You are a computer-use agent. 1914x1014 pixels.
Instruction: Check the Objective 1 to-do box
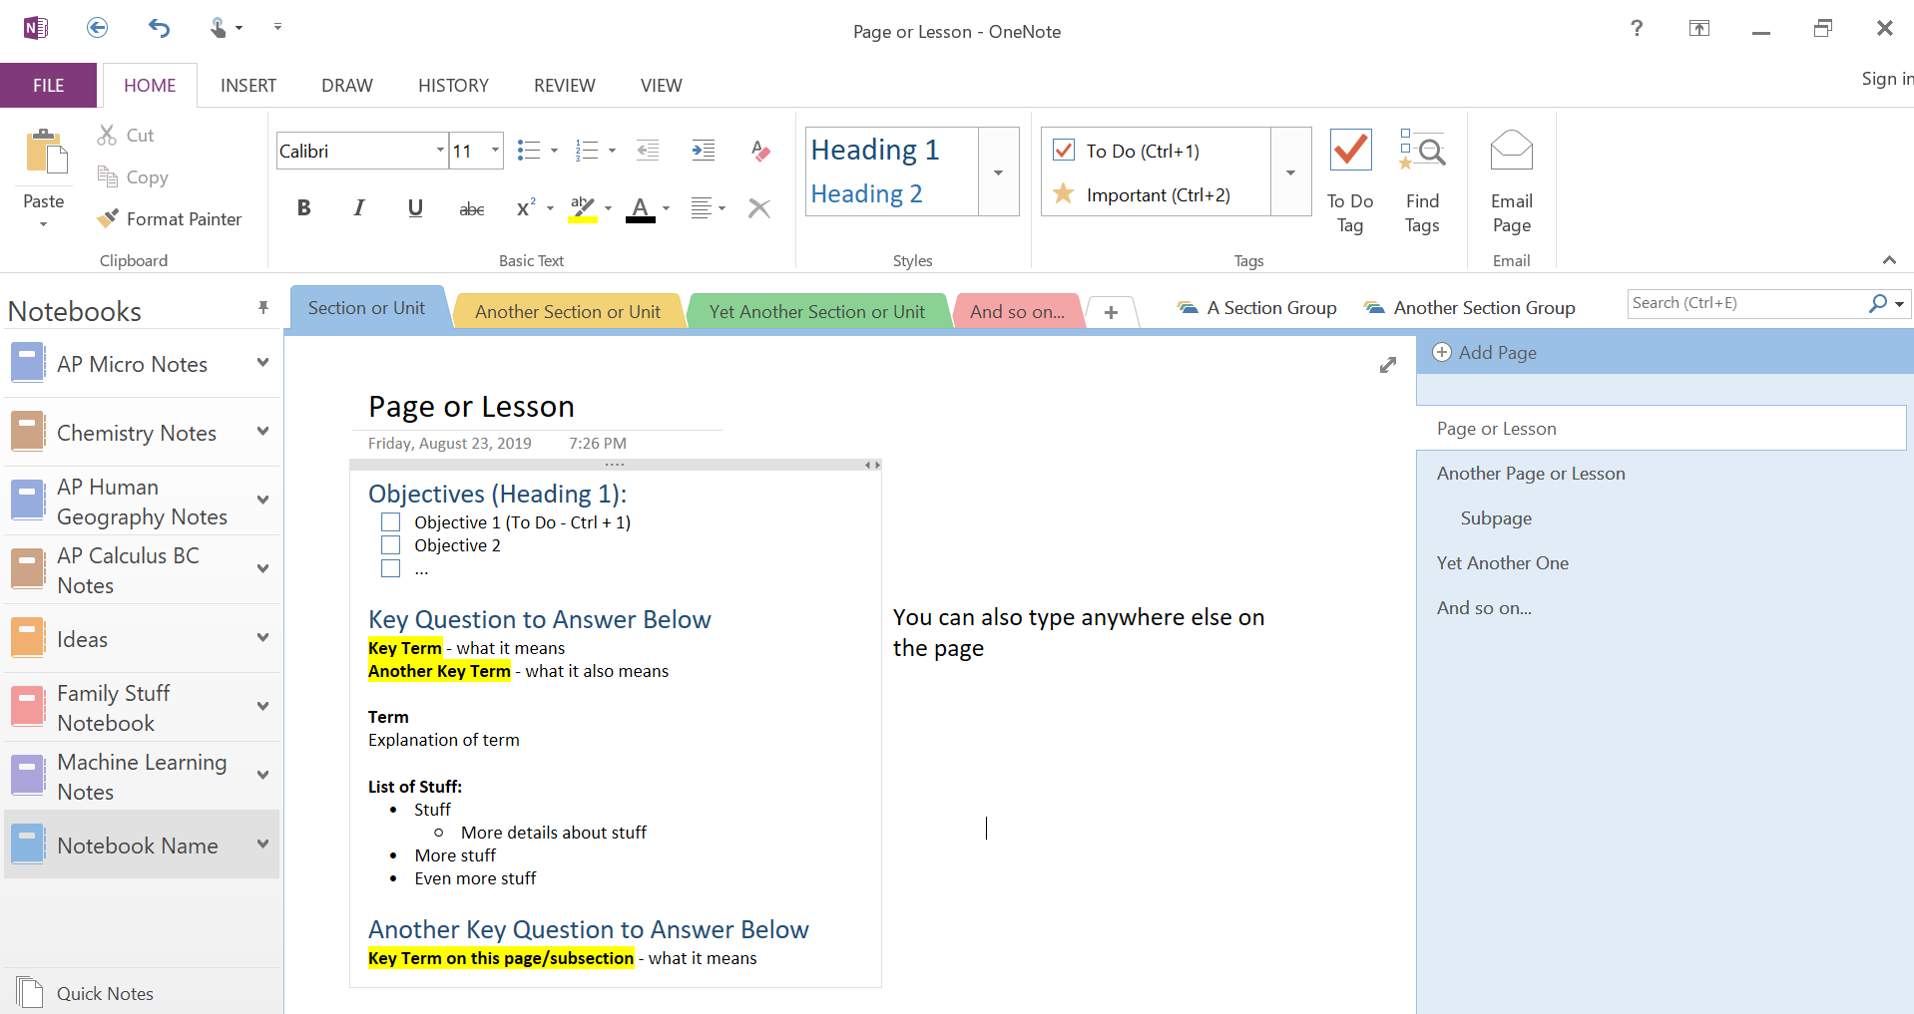tap(391, 522)
